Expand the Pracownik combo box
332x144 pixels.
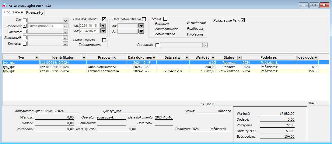click(x=204, y=45)
